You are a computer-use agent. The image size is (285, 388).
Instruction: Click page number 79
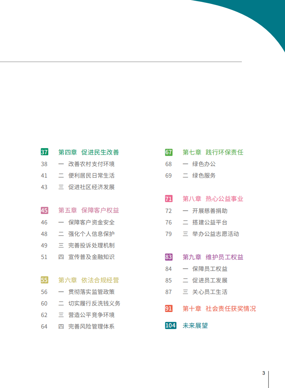click(169, 234)
